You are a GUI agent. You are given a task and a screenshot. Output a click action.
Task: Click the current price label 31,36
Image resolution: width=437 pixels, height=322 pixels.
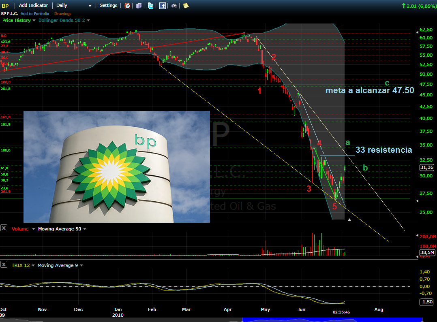click(x=427, y=167)
